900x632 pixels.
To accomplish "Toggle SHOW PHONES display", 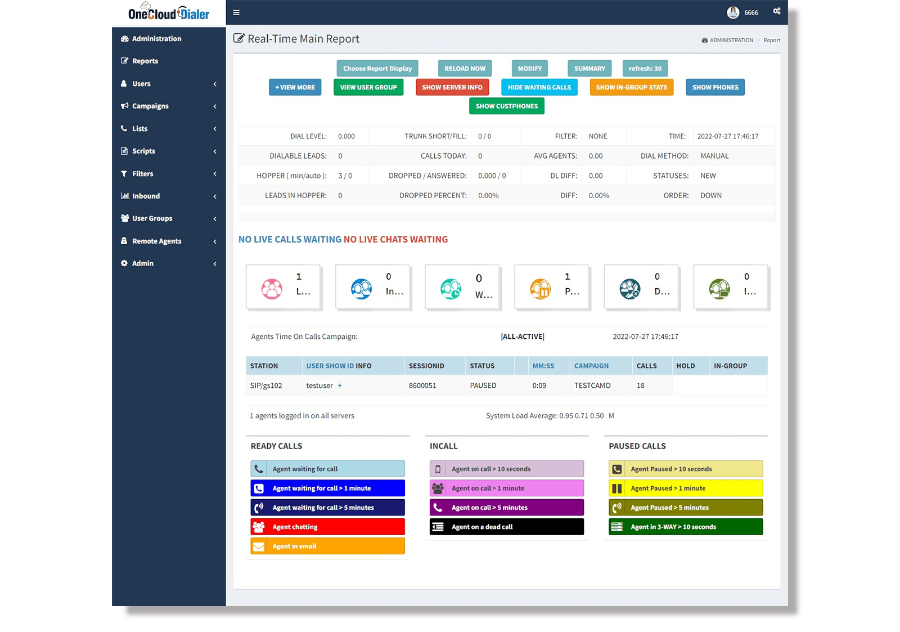I will [715, 87].
